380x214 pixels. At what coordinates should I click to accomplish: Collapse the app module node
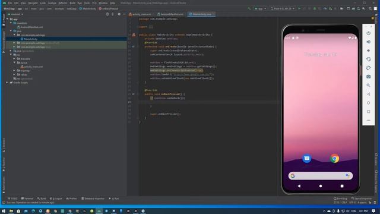click(x=8, y=19)
